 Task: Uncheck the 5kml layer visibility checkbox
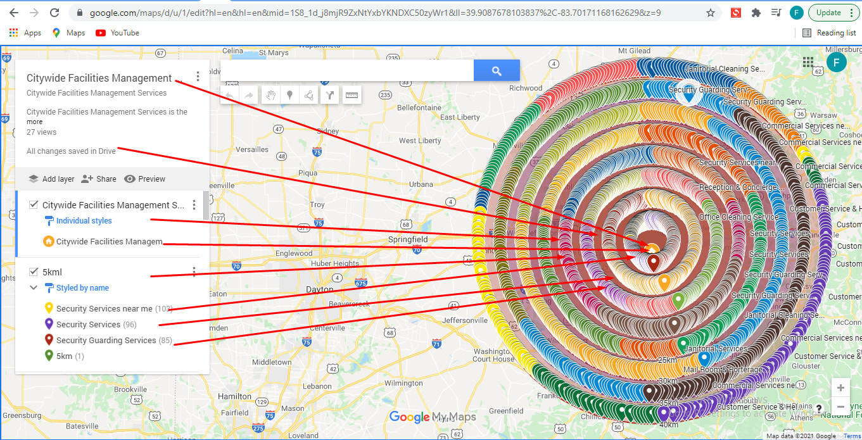coord(34,271)
